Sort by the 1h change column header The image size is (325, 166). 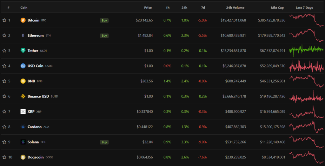(168, 8)
